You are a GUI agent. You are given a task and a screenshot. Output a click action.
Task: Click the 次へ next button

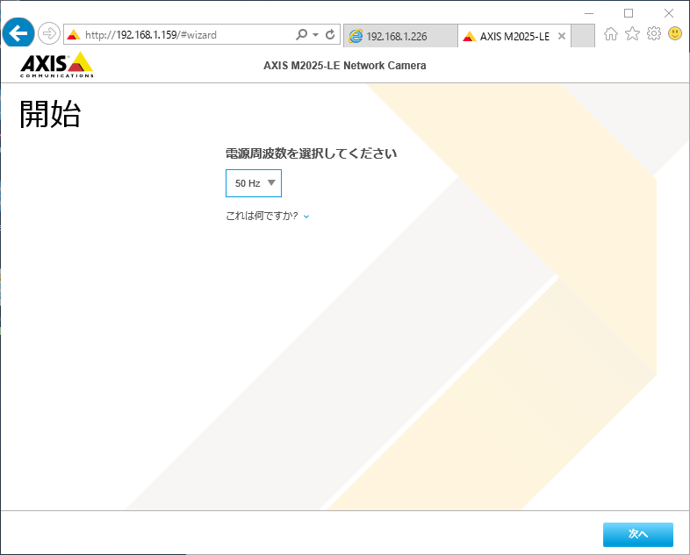tap(638, 534)
